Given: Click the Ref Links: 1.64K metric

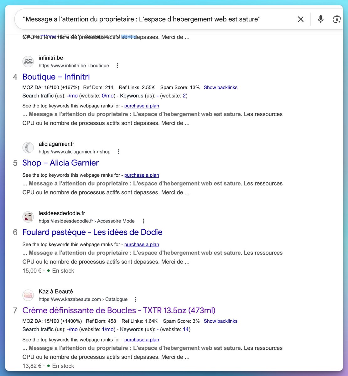Looking at the screenshot, I should (x=140, y=321).
